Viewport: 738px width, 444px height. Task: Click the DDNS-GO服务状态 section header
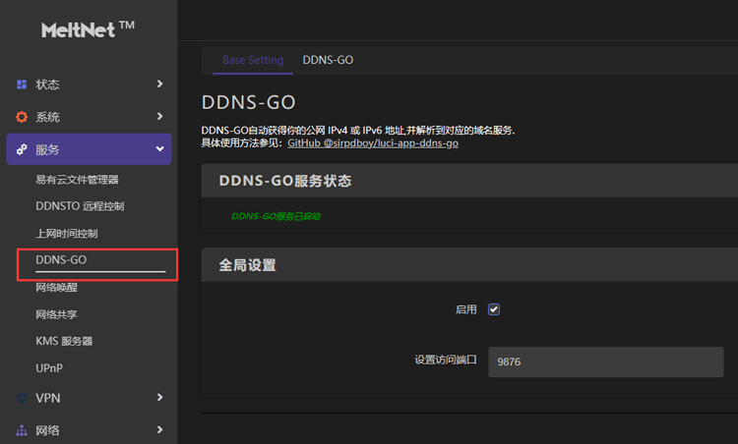pyautogui.click(x=285, y=181)
